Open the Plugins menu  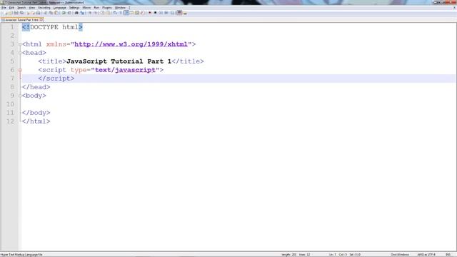[x=107, y=8]
